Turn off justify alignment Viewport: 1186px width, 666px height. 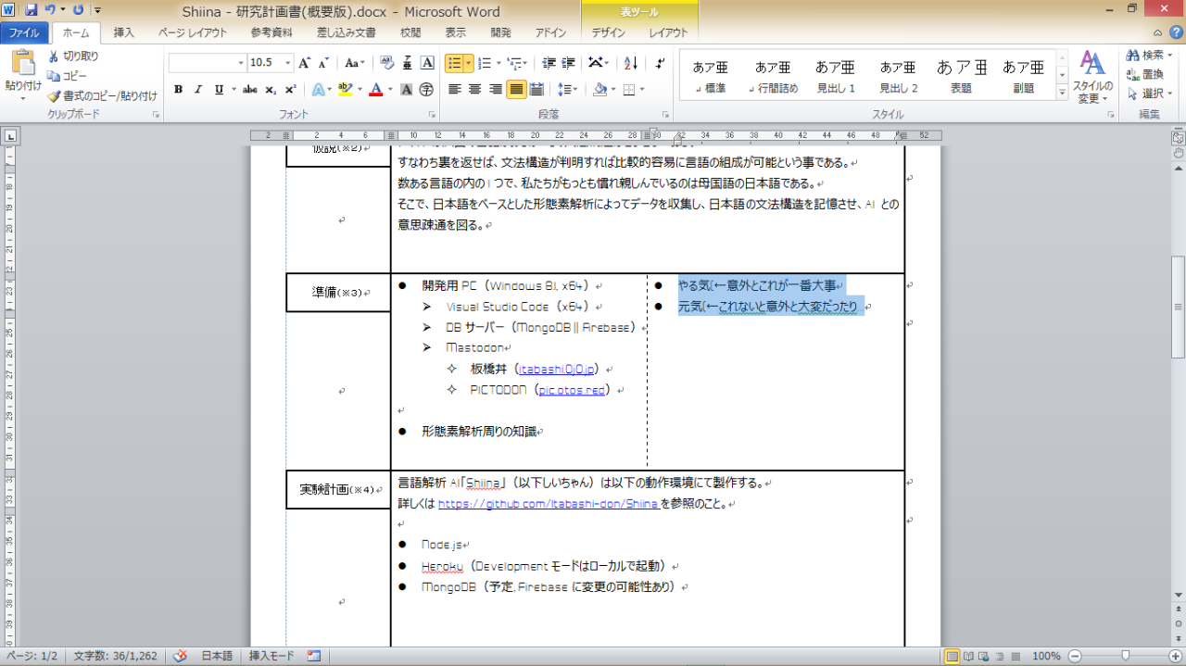click(516, 90)
